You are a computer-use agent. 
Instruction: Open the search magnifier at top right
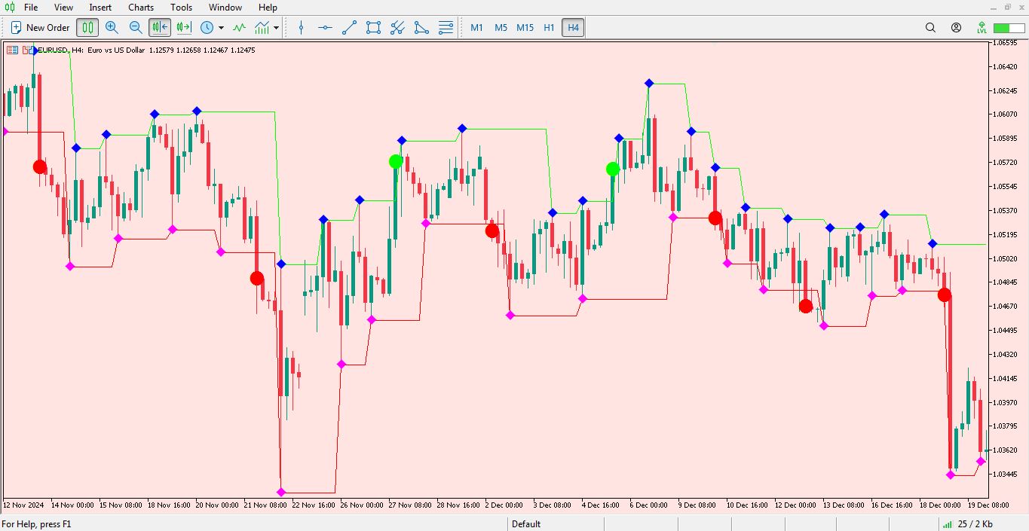[x=929, y=27]
